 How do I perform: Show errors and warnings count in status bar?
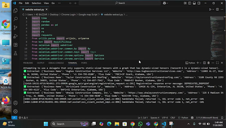[x=23, y=118]
